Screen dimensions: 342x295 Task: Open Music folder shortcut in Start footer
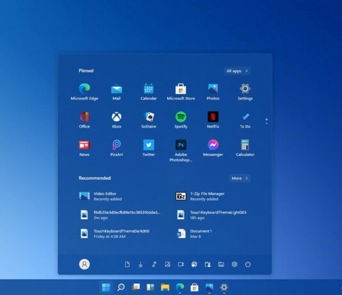(x=154, y=264)
